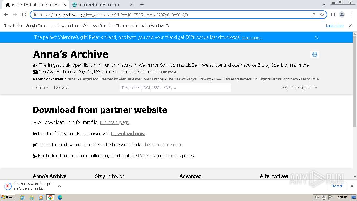Go back to the previous page
This screenshot has width=357, height=201.
[6, 15]
